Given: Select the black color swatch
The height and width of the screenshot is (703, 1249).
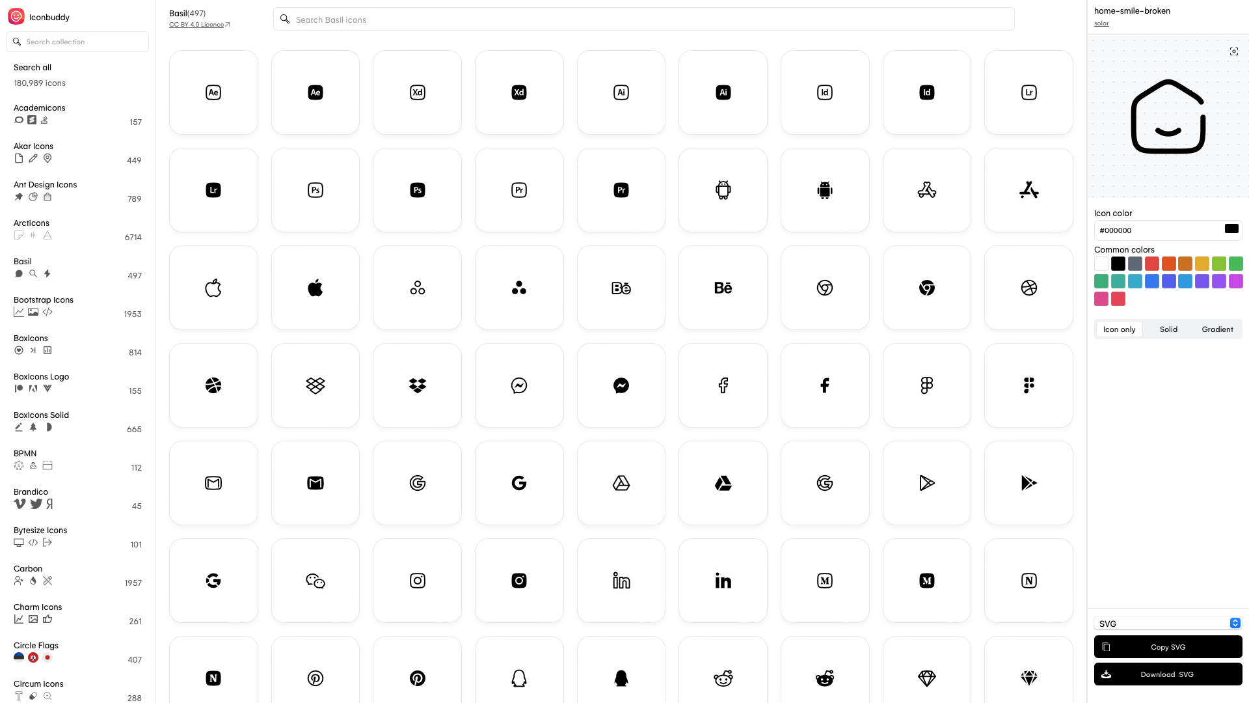Looking at the screenshot, I should (1118, 264).
